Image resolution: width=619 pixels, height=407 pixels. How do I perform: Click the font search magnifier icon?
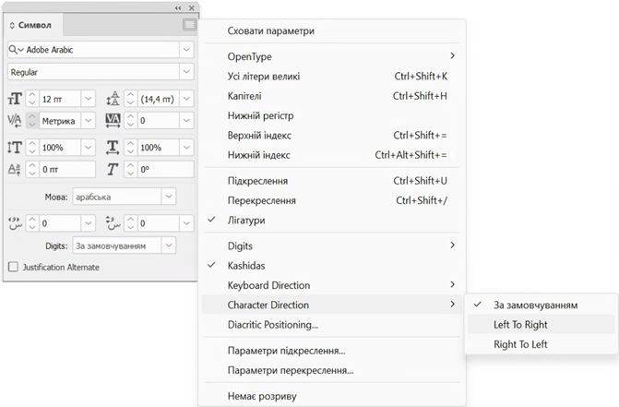tap(15, 50)
